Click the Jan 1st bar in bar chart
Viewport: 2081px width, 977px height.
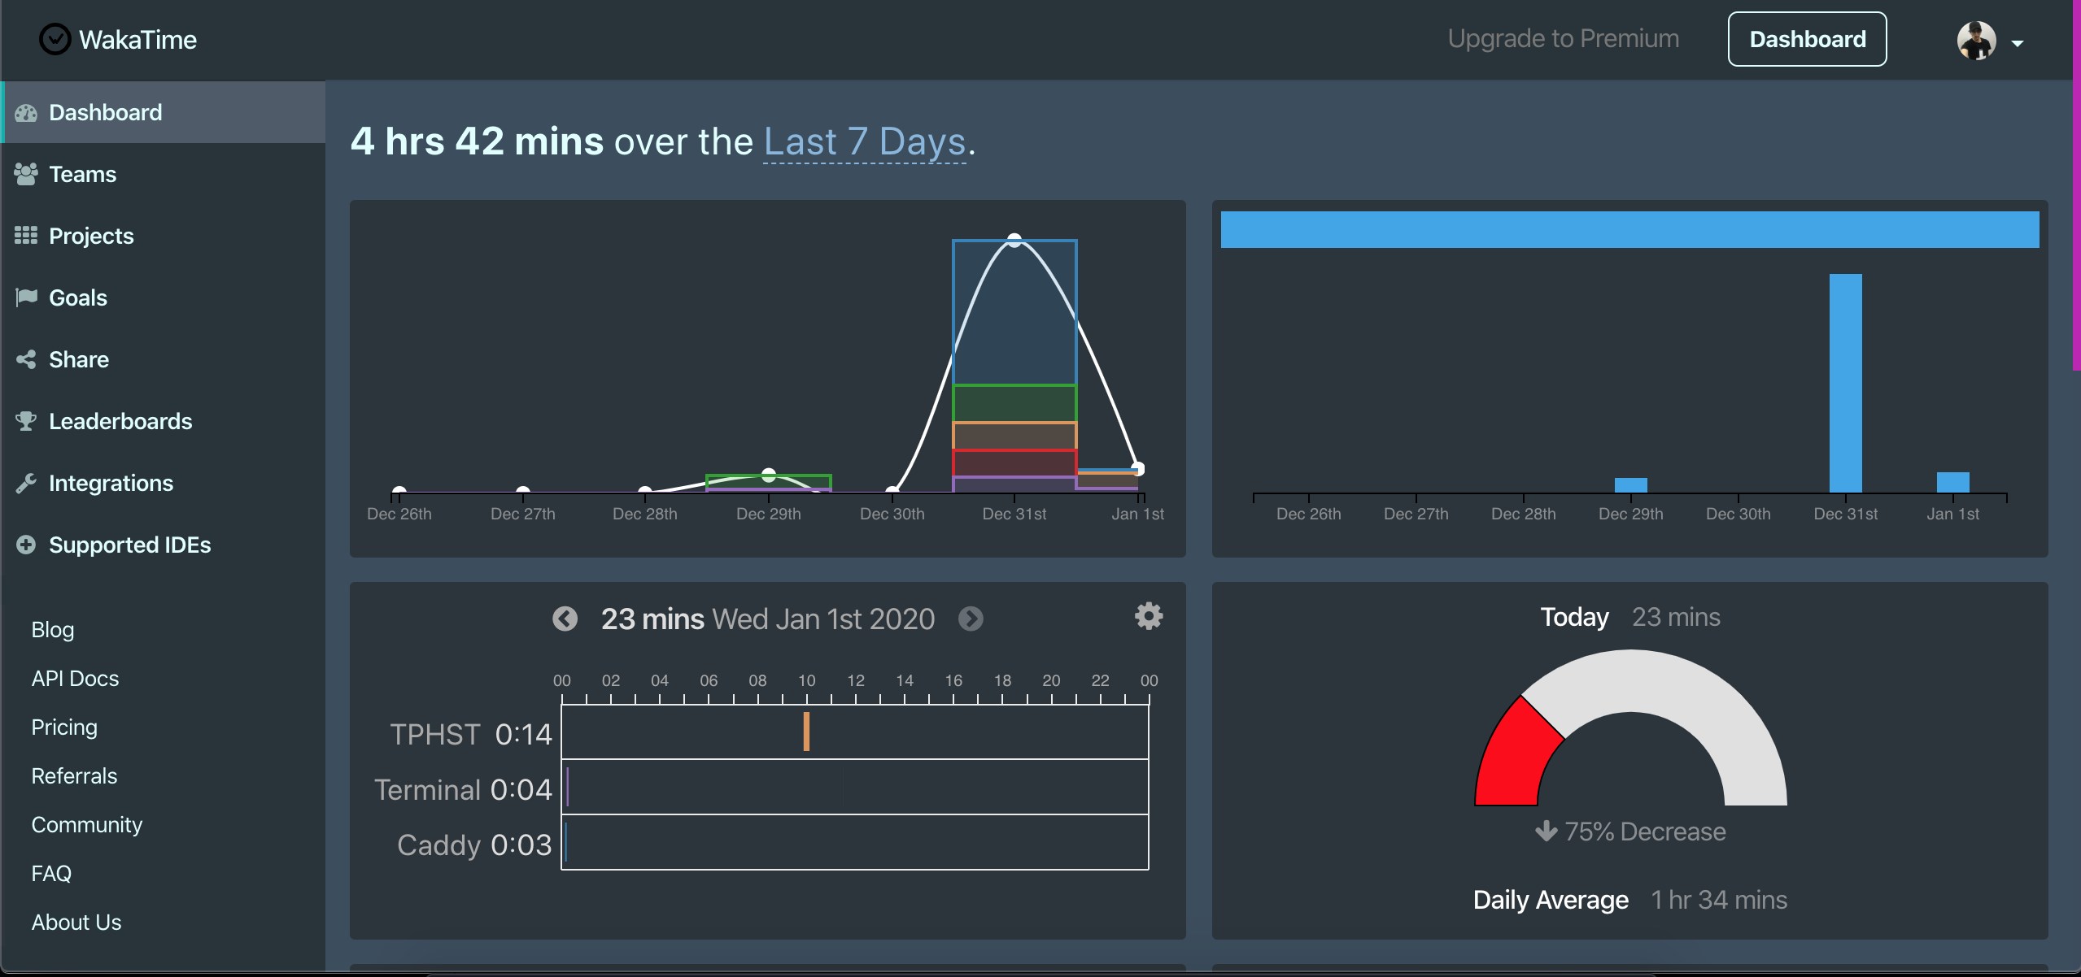1952,482
